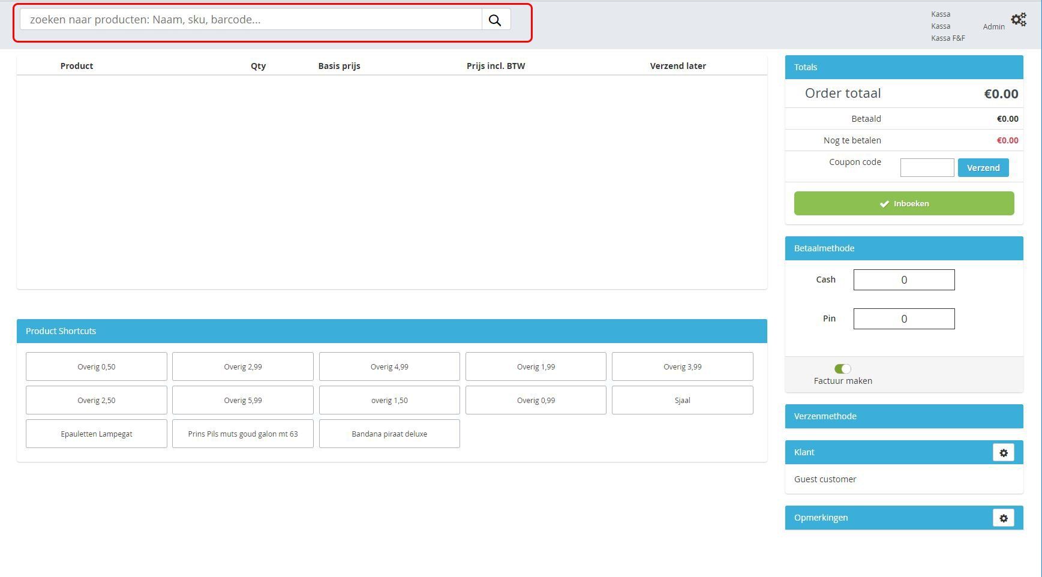
Task: Add the Sjaal shortcut product
Action: (682, 400)
